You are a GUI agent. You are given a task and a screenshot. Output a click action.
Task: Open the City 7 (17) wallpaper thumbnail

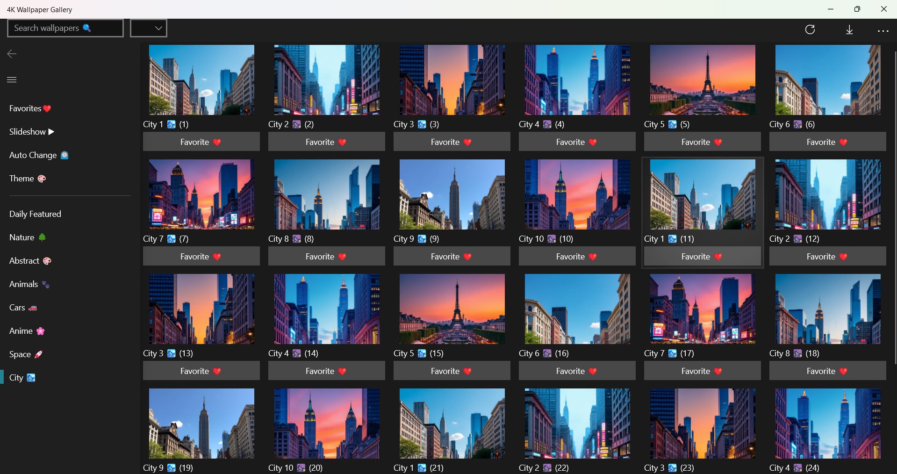pyautogui.click(x=703, y=309)
